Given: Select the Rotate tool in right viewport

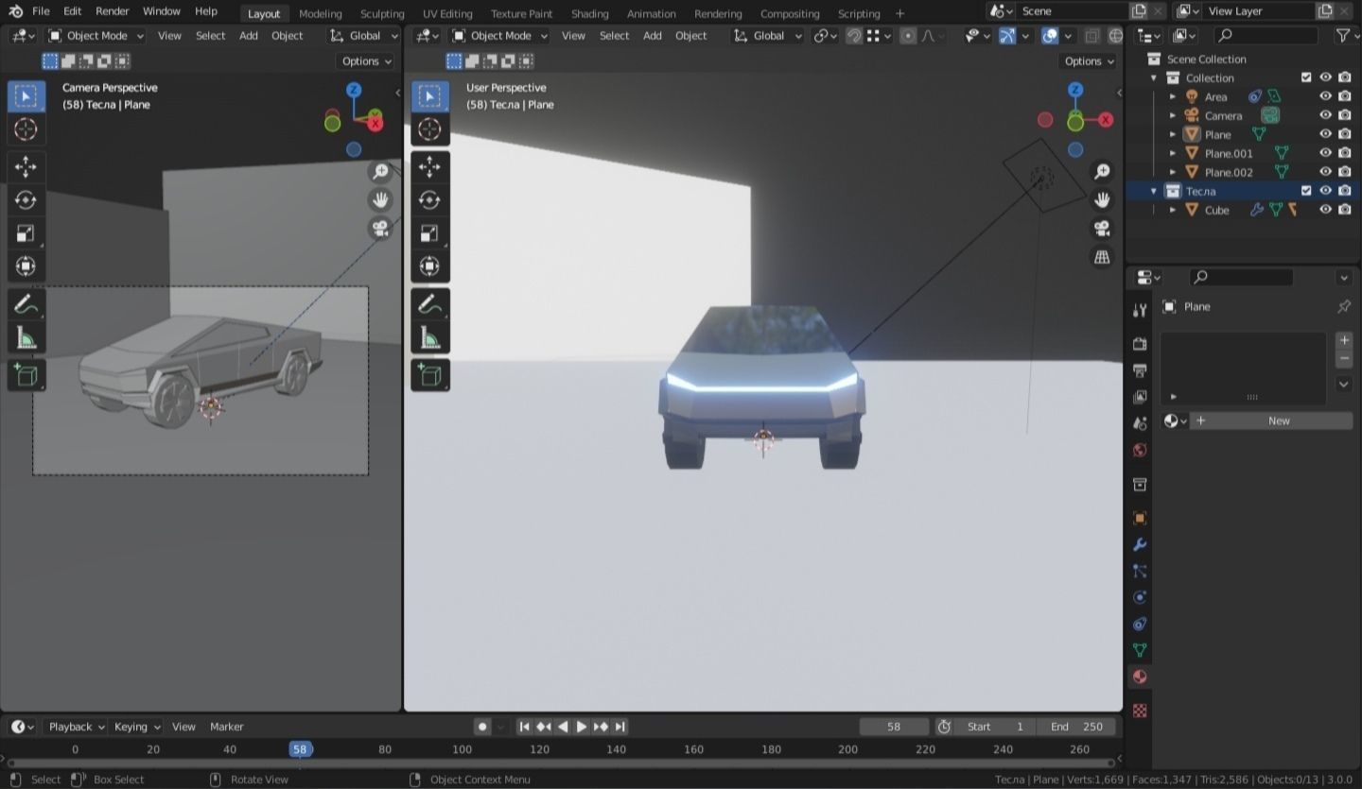Looking at the screenshot, I should (x=429, y=200).
